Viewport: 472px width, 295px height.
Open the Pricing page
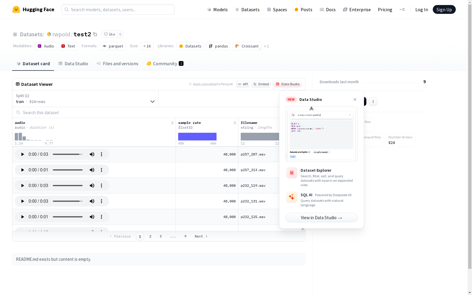coord(385,9)
